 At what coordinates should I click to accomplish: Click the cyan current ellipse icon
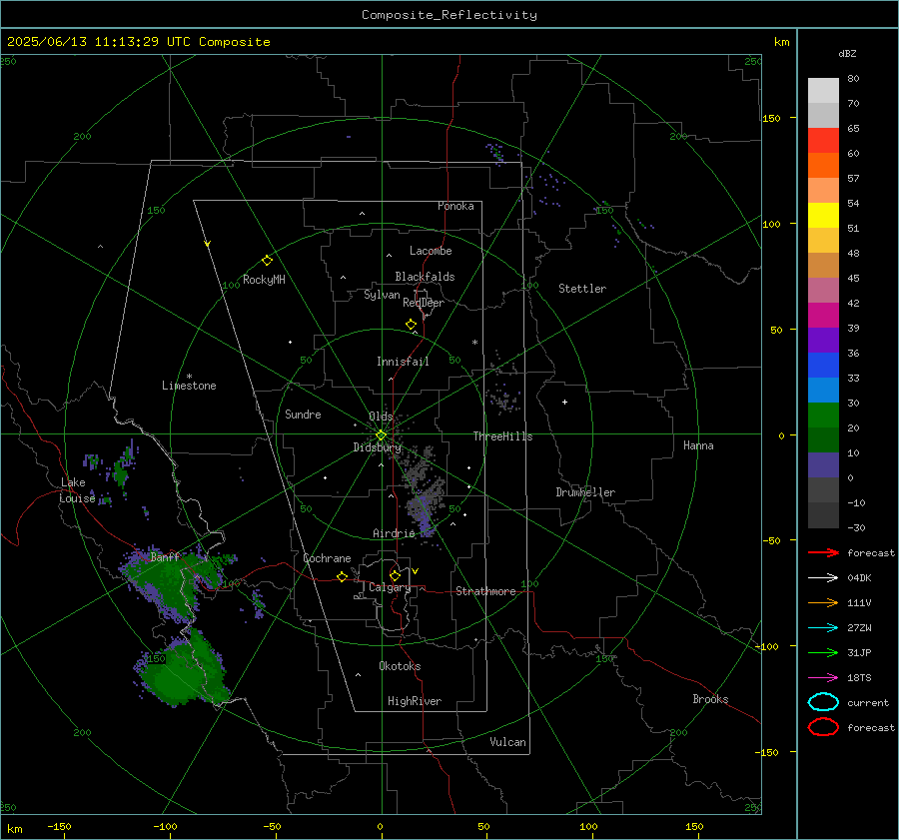pyautogui.click(x=823, y=702)
